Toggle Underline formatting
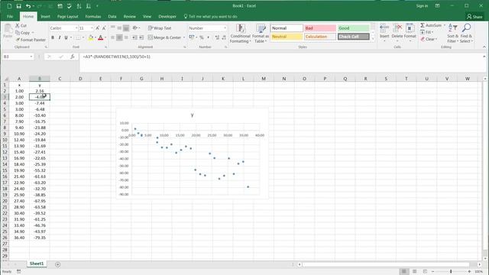This screenshot has height=275, width=489. click(66, 37)
